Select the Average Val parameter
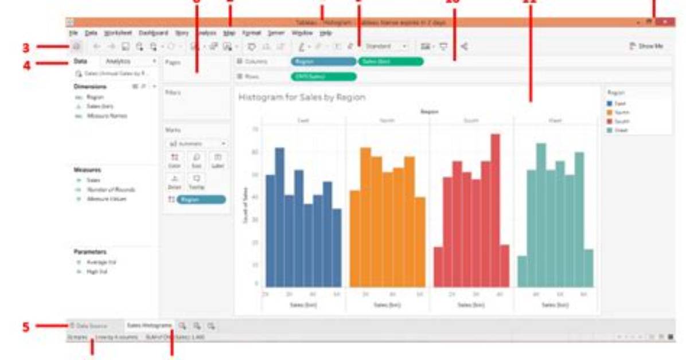The image size is (686, 360). tap(101, 262)
